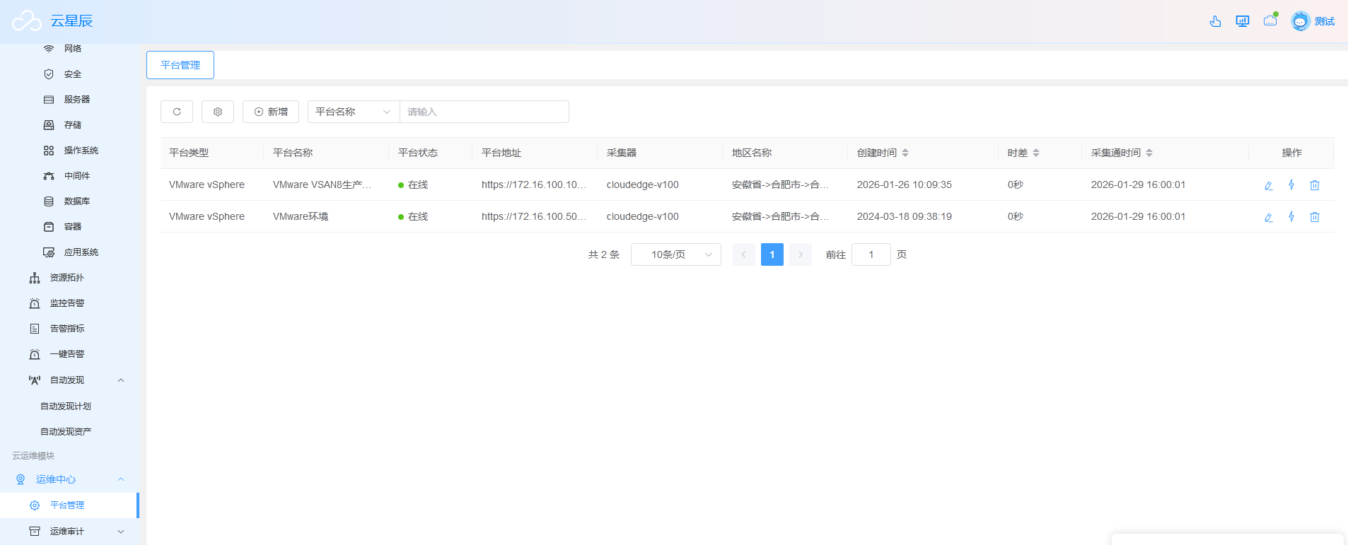The width and height of the screenshot is (1348, 545).
Task: Select page 1 in pagination
Action: click(x=772, y=254)
